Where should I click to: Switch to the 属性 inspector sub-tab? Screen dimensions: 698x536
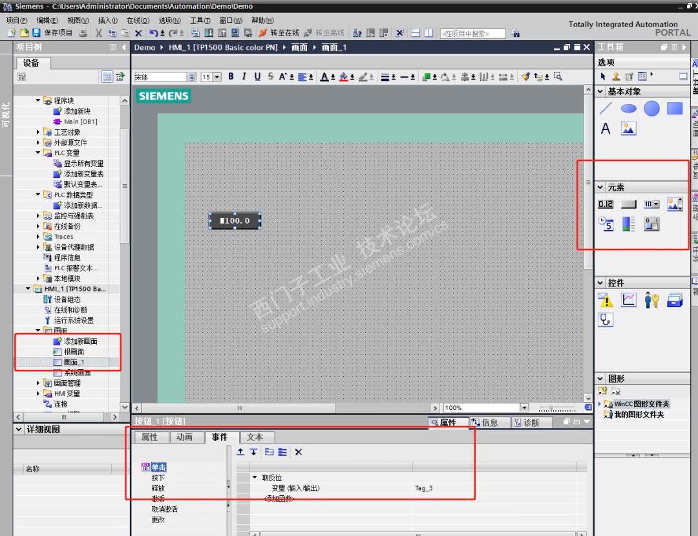pos(149,437)
